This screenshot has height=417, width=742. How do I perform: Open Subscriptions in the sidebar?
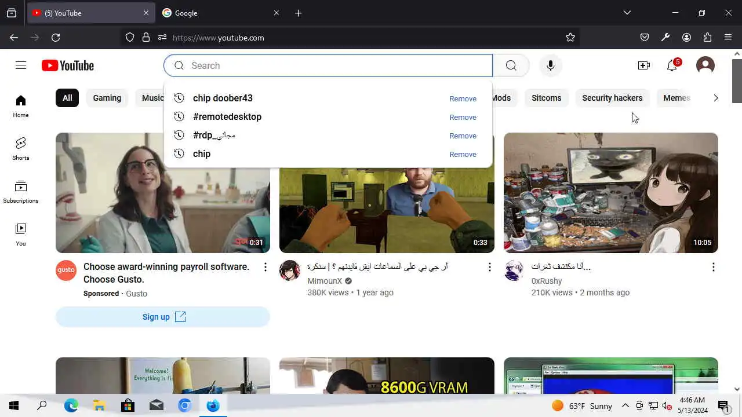pyautogui.click(x=21, y=192)
